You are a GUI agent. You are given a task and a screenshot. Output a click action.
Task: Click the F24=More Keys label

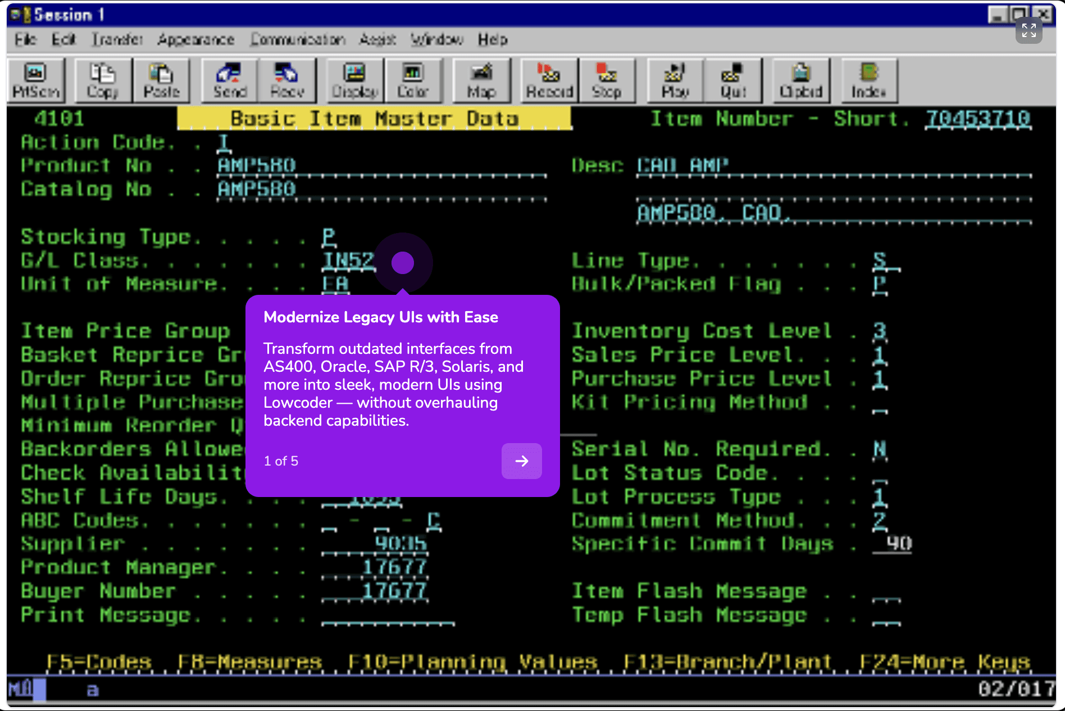pos(945,662)
